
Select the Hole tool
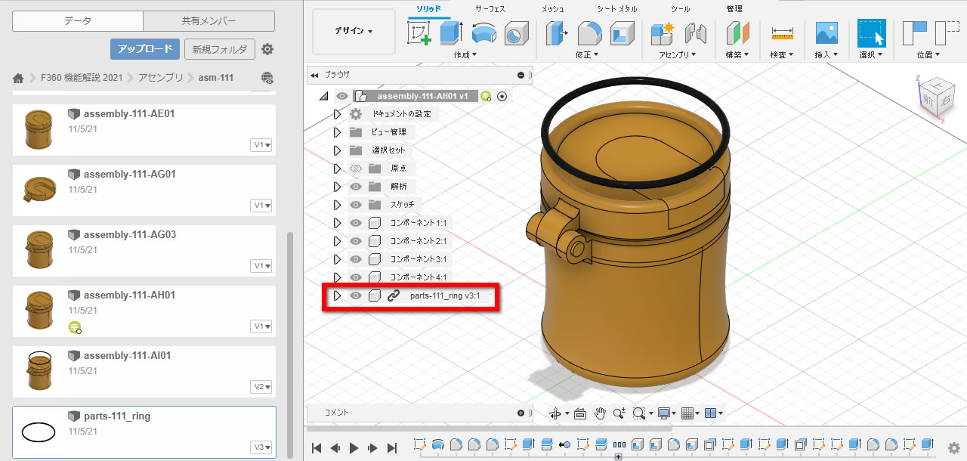tap(516, 33)
